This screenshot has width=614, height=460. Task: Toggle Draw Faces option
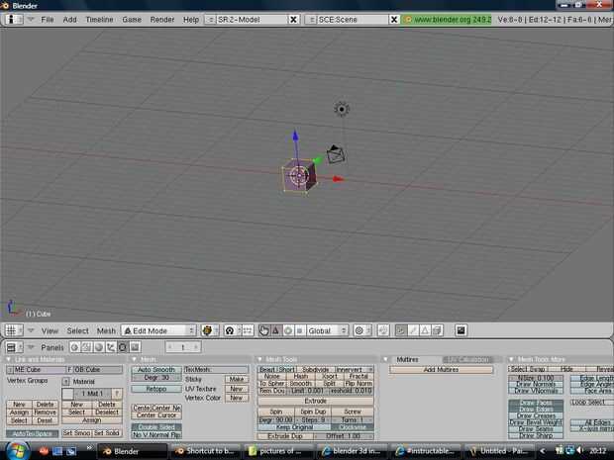[536, 403]
